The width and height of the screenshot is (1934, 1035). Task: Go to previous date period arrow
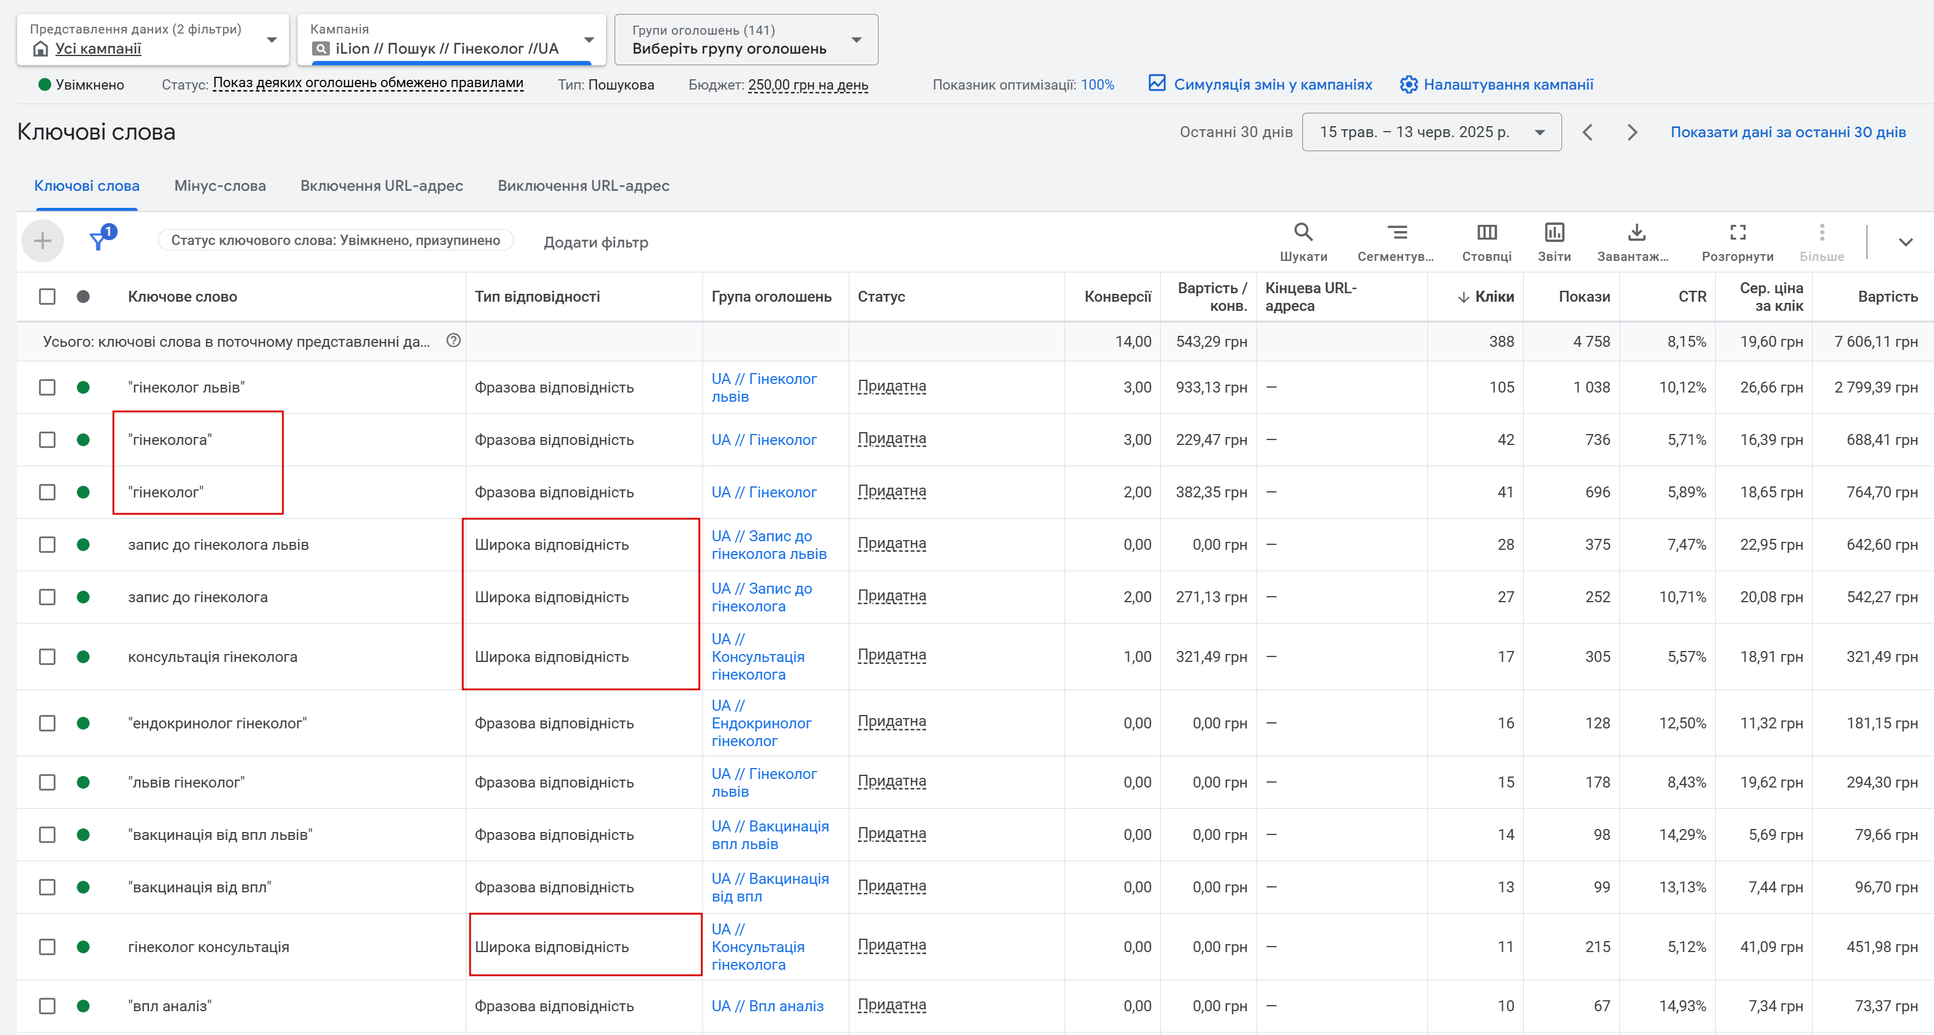pos(1587,133)
